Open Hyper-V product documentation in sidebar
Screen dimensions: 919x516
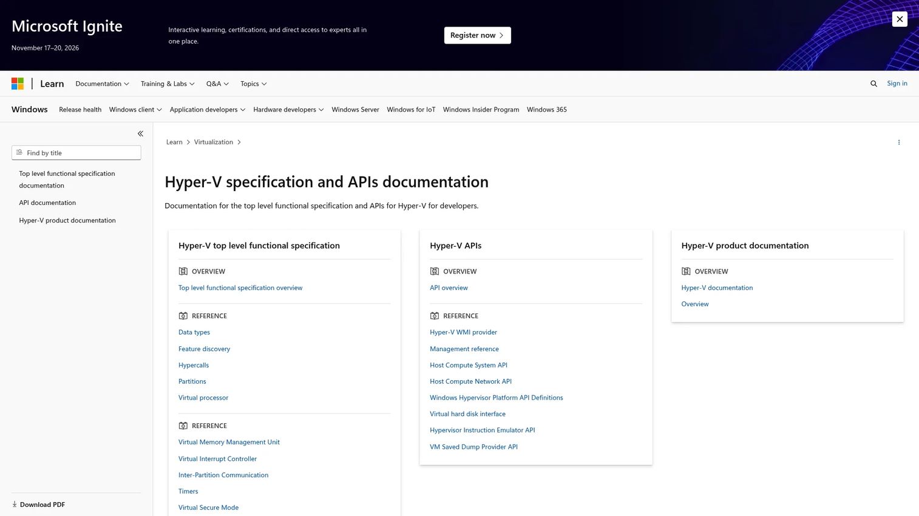pos(67,221)
